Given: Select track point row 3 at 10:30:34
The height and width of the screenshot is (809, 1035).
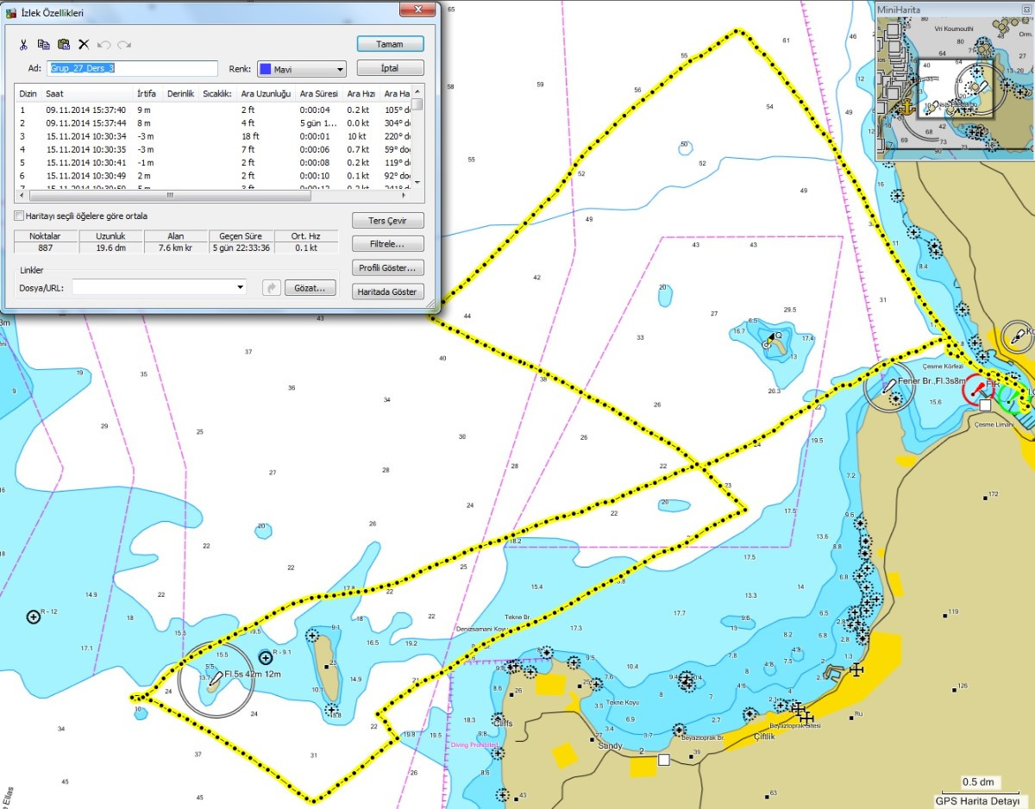Looking at the screenshot, I should pos(213,136).
